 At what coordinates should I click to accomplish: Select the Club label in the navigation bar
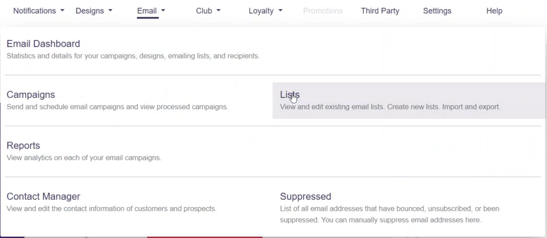(x=204, y=11)
